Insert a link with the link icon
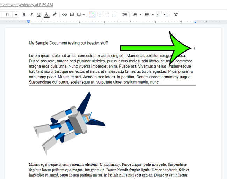The width and height of the screenshot is (227, 179). [x=64, y=15]
